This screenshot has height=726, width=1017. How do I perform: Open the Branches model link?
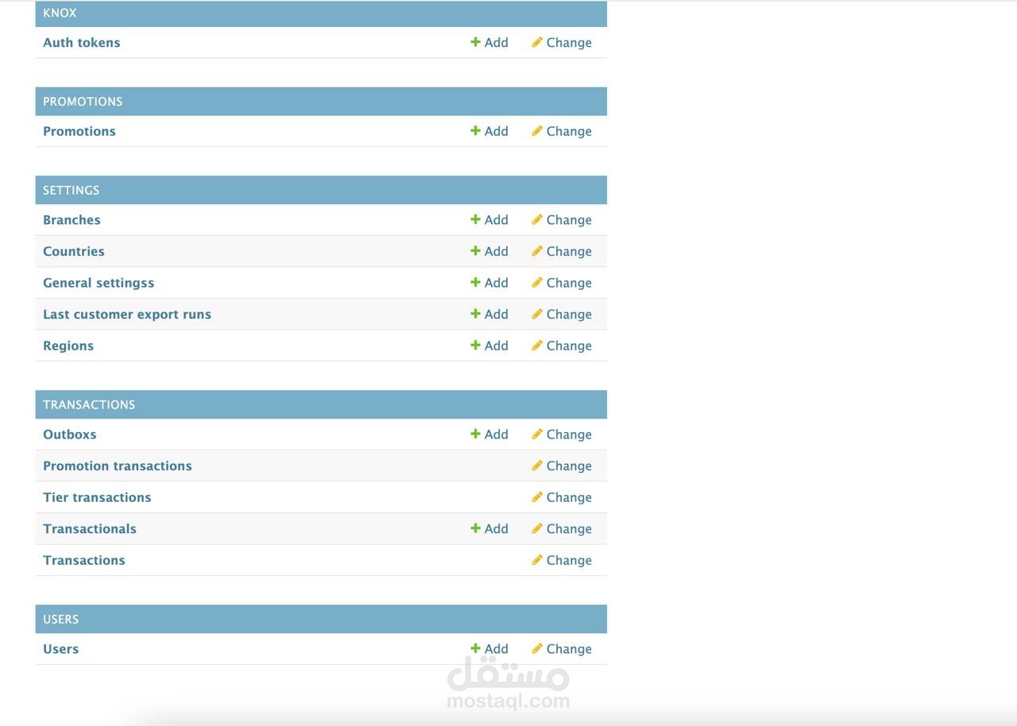pyautogui.click(x=72, y=220)
